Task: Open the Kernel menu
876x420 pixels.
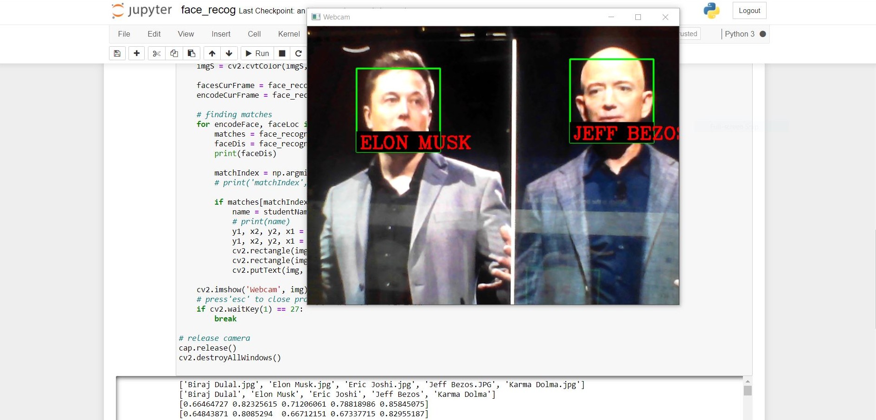Action: [x=289, y=34]
